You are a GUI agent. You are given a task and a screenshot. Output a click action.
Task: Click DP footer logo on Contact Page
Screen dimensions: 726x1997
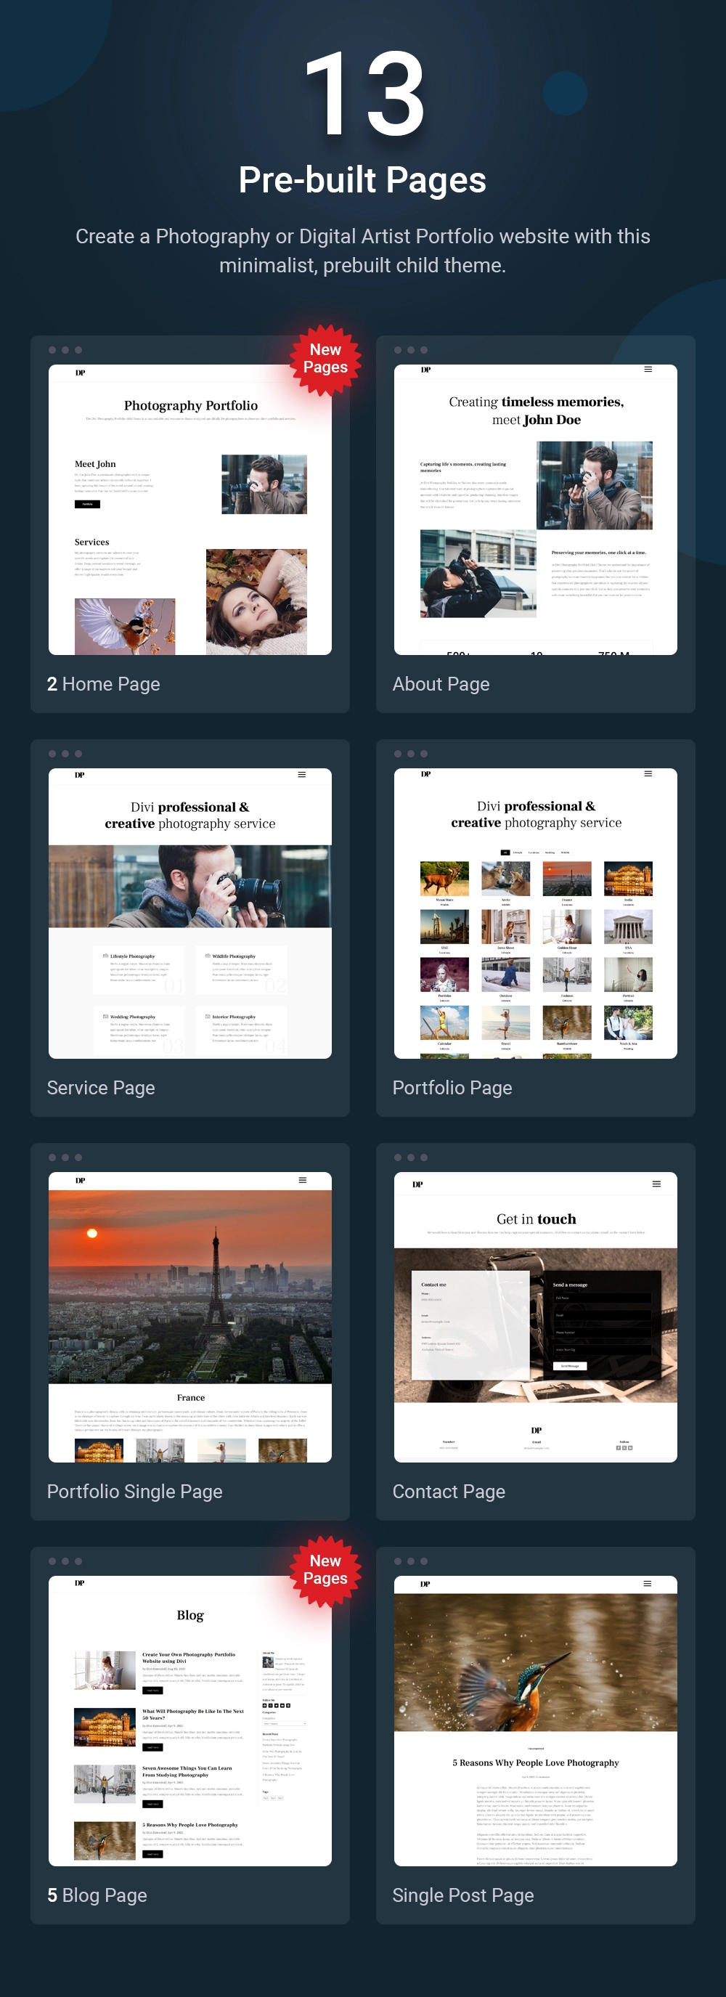(x=537, y=1431)
